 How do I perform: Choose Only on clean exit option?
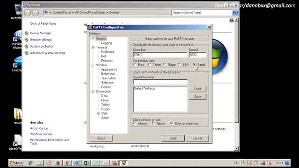pyautogui.click(x=172, y=123)
